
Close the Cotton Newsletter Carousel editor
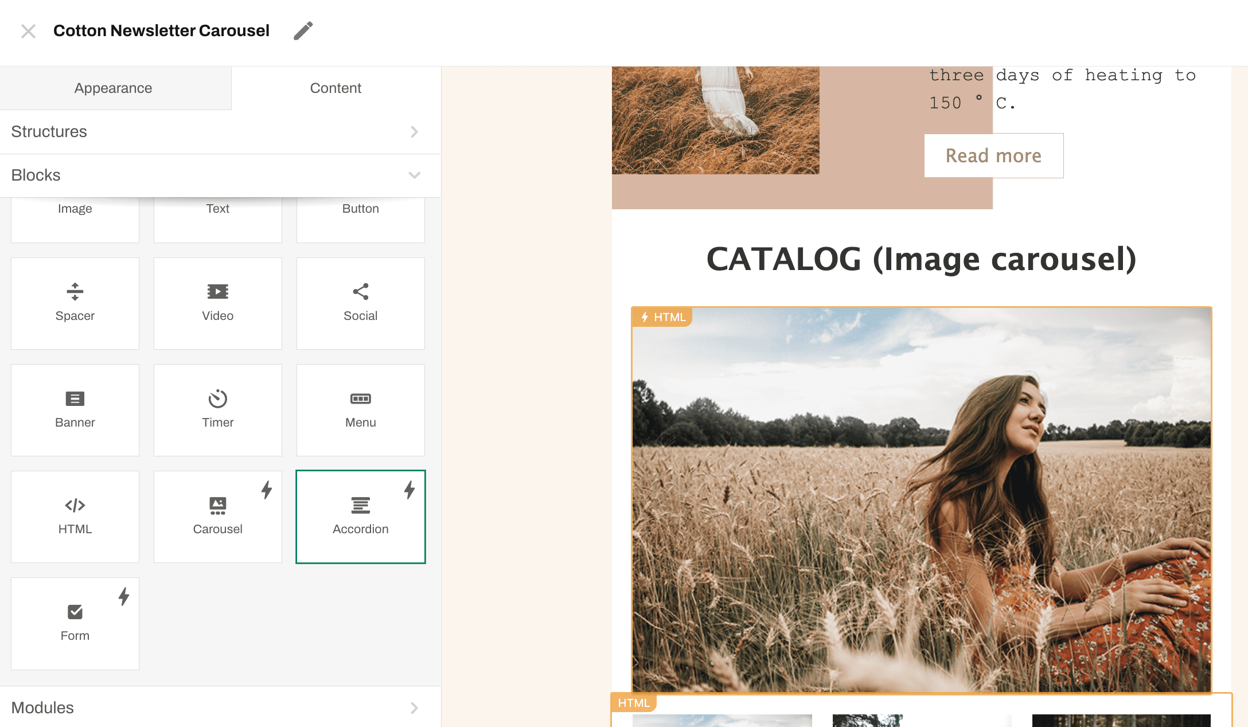click(x=28, y=31)
